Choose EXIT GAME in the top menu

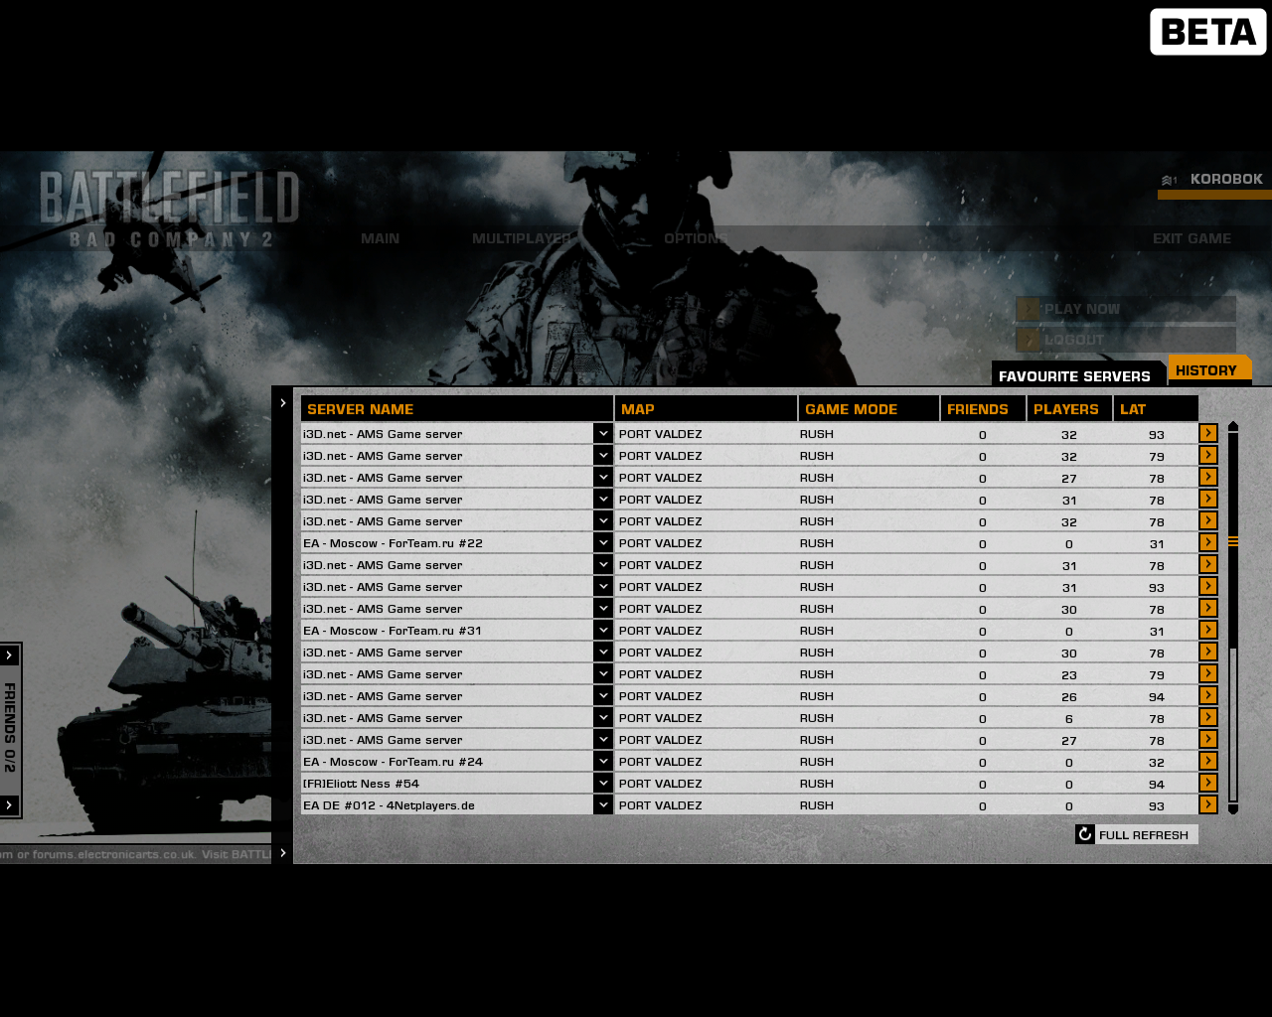[1192, 238]
